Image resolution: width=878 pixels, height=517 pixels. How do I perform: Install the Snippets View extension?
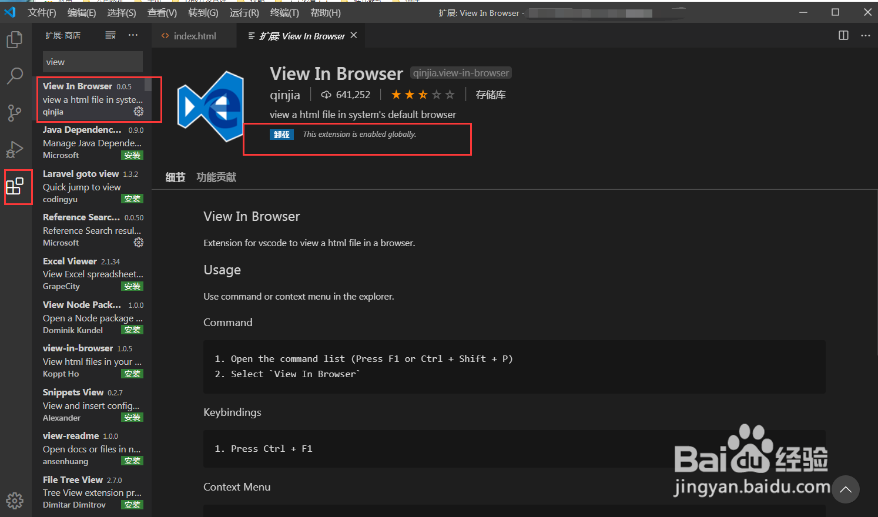[132, 417]
